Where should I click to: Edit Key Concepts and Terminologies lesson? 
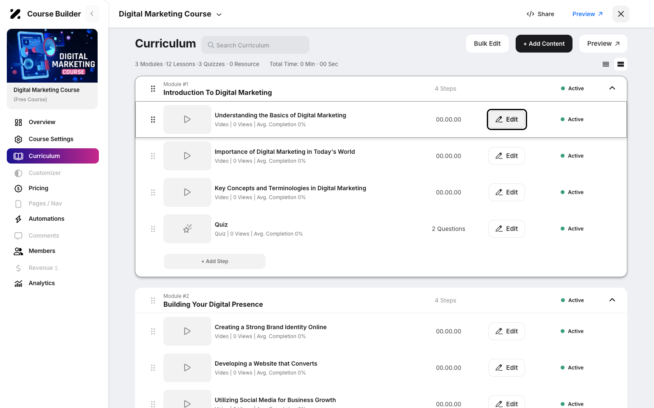click(x=507, y=192)
